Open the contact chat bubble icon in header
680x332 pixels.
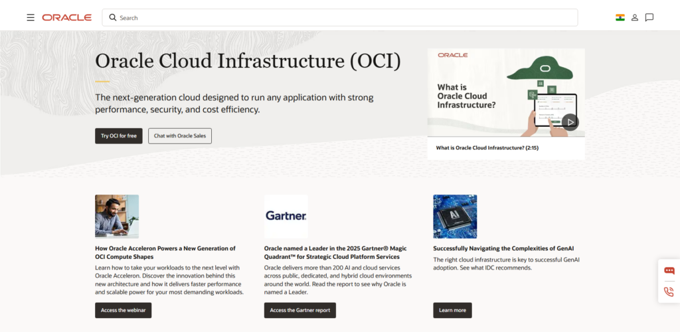click(x=649, y=18)
